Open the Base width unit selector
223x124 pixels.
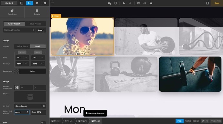[26, 57]
